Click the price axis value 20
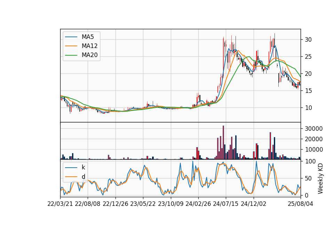This screenshot has height=240, width=334. click(x=308, y=74)
